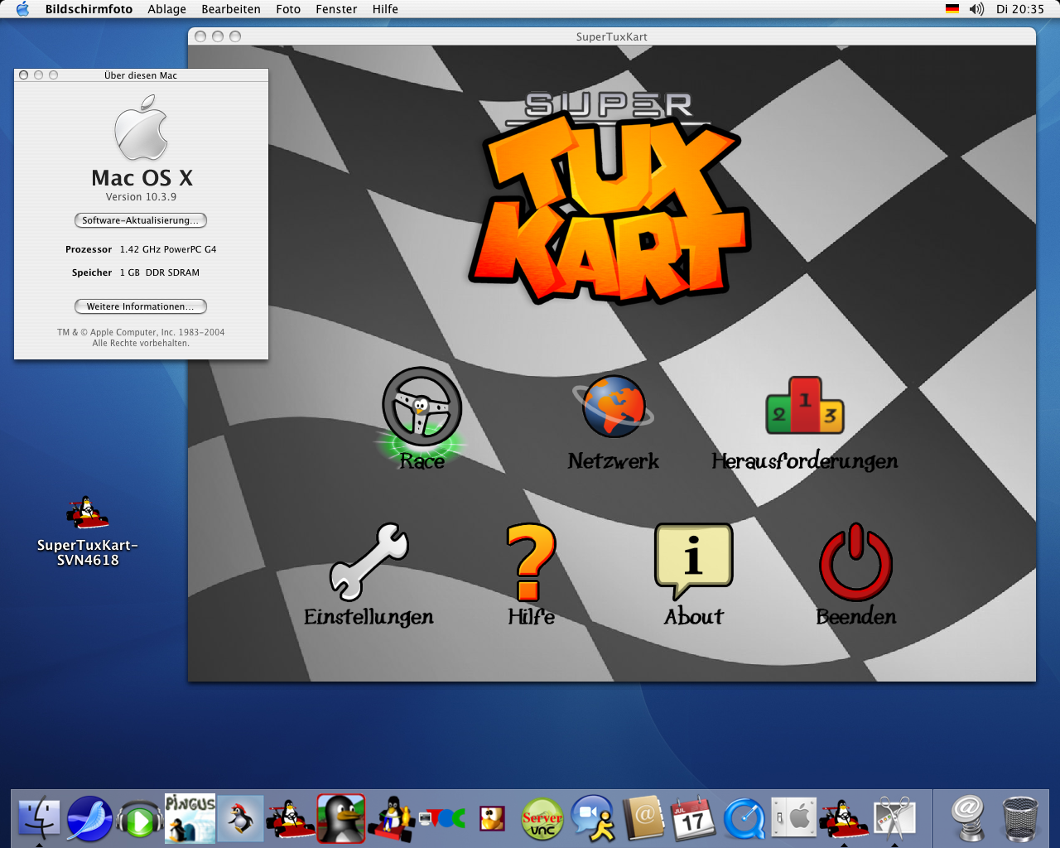Click Version 10.3.9 text
1060x848 pixels.
tap(141, 197)
